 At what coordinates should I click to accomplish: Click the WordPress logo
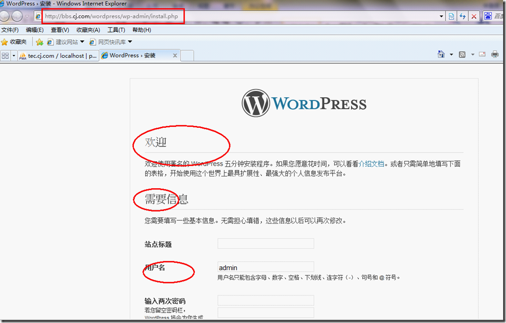point(304,103)
